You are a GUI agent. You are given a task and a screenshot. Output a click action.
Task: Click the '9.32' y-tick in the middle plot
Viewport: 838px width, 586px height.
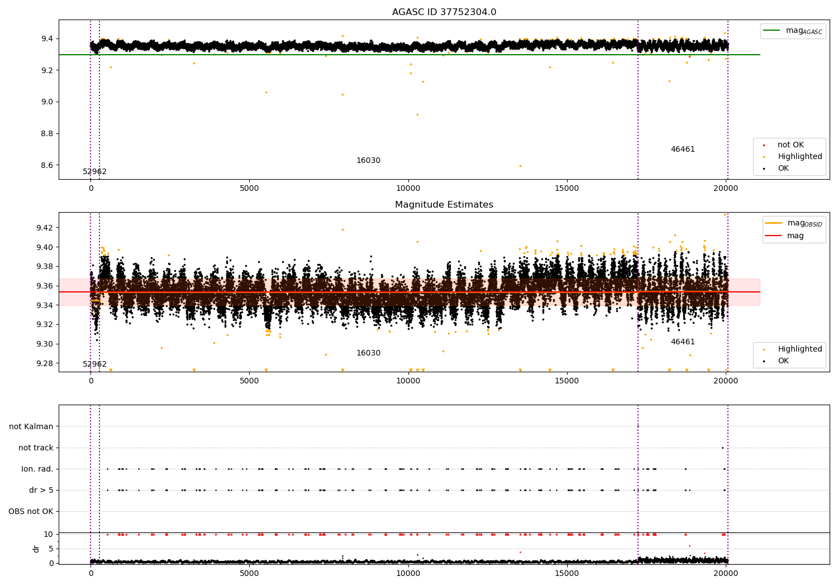coord(45,325)
